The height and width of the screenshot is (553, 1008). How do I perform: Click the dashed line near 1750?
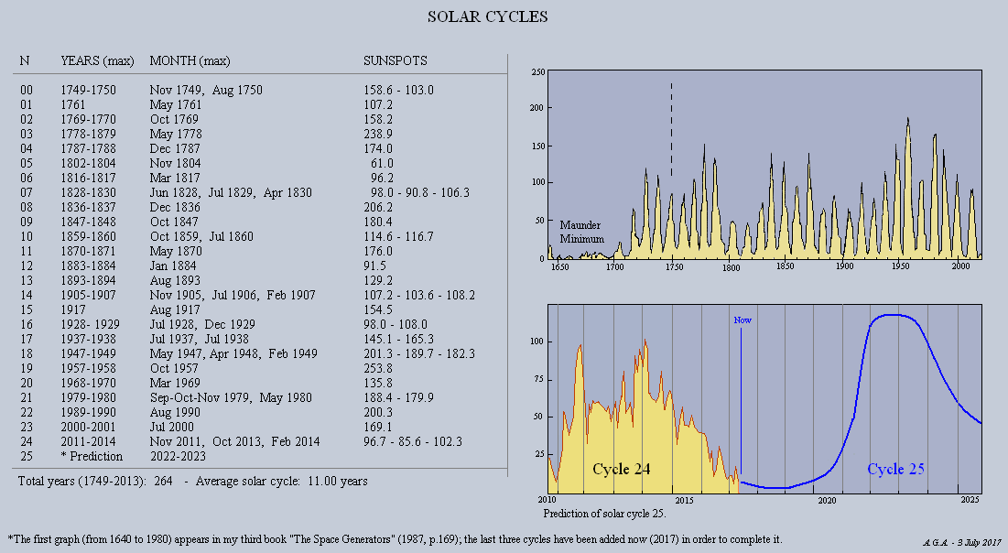tap(673, 128)
